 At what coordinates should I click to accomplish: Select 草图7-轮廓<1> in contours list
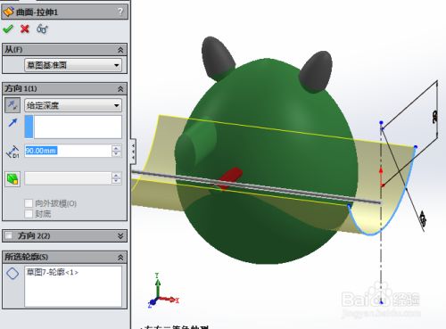pos(53,272)
